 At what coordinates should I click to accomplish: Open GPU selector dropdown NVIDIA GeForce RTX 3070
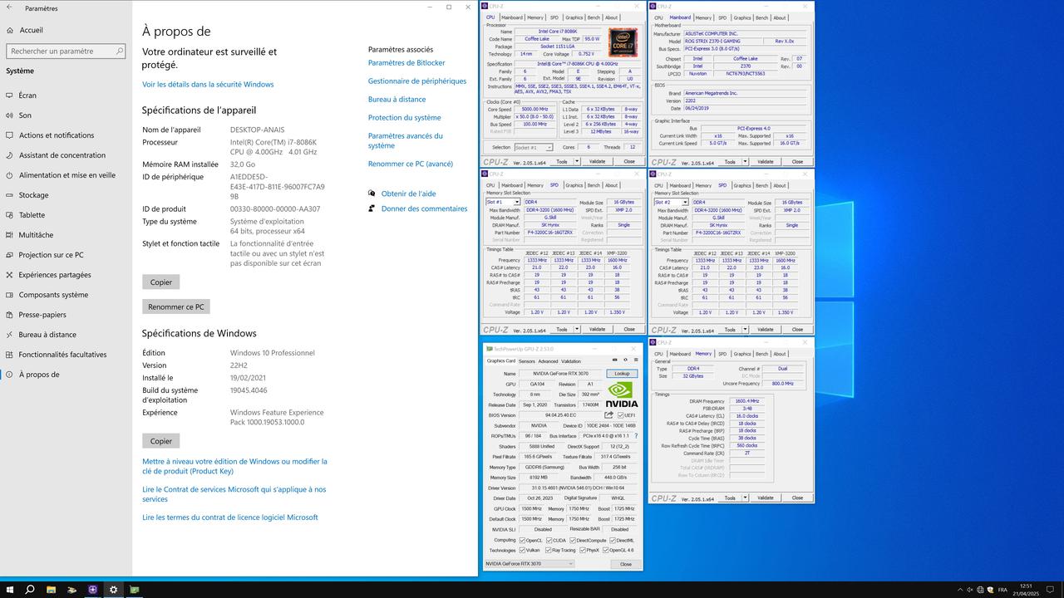pos(529,564)
